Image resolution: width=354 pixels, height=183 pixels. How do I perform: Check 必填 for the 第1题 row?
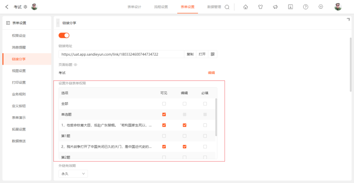pos(205,136)
